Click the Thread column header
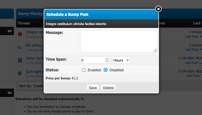 pyautogui.click(x=24, y=23)
